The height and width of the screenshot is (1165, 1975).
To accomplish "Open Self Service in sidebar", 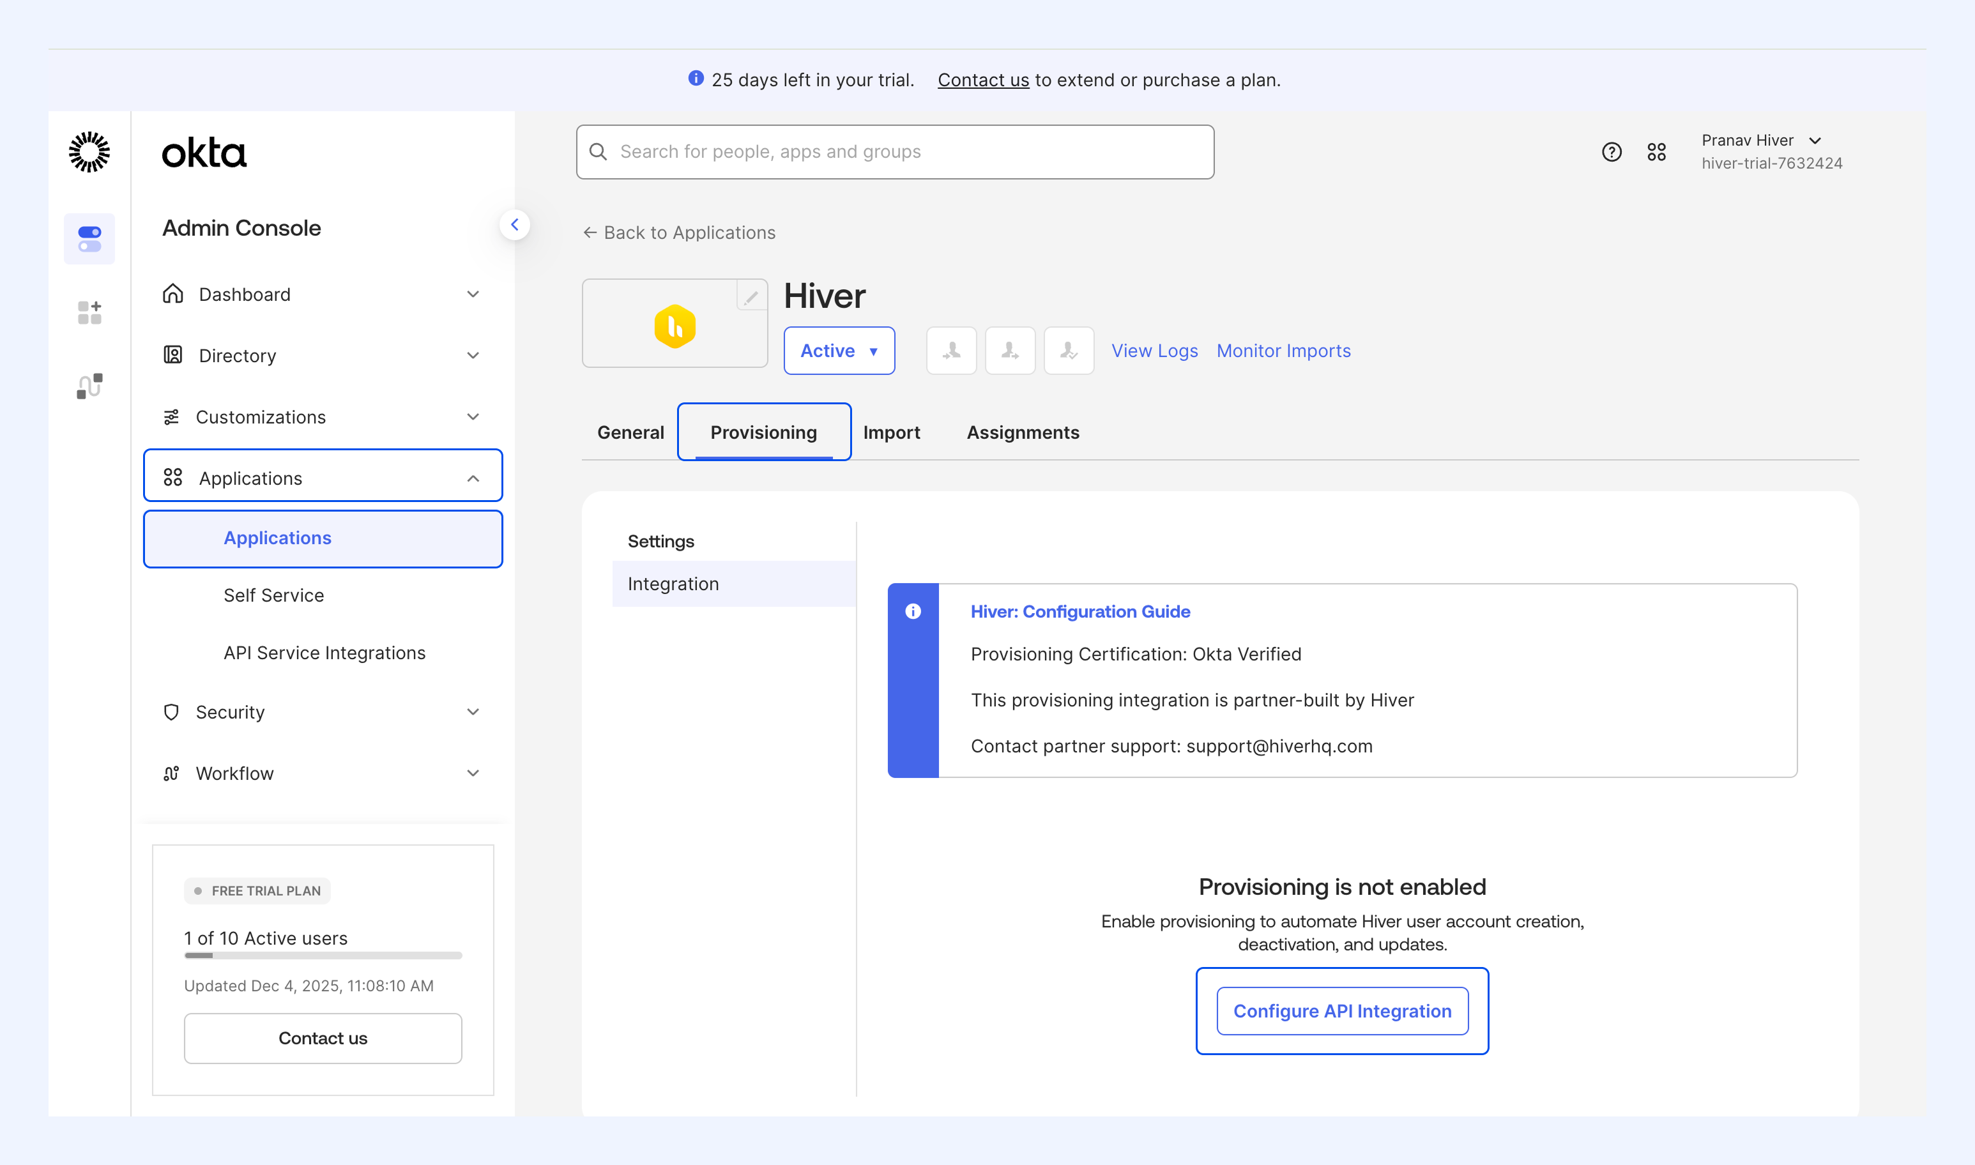I will coord(273,595).
